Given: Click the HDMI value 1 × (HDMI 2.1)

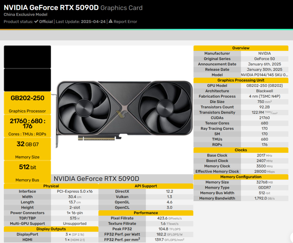Looking at the screenshot, I should coord(75,240).
